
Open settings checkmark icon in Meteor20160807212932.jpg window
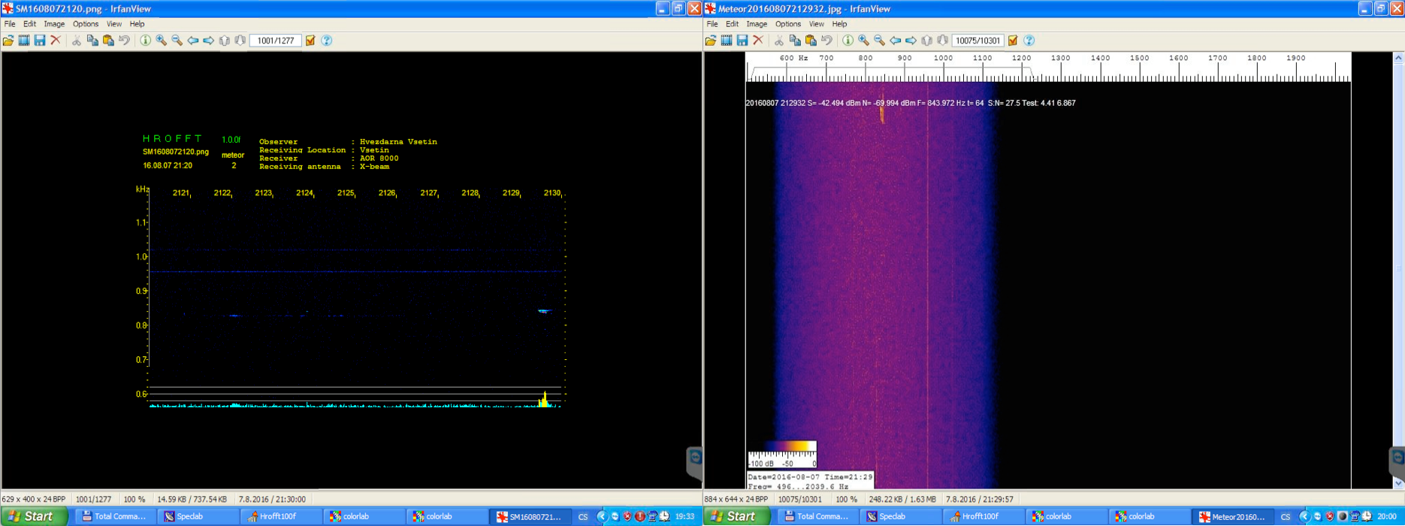click(1013, 41)
